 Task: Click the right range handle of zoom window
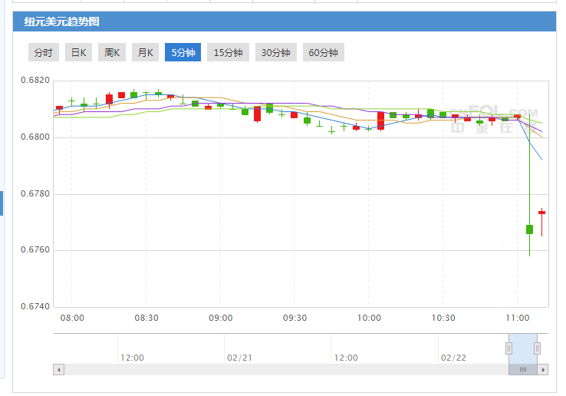537,348
